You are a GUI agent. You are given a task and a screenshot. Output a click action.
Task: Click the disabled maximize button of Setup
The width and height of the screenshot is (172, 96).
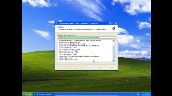click(113, 23)
